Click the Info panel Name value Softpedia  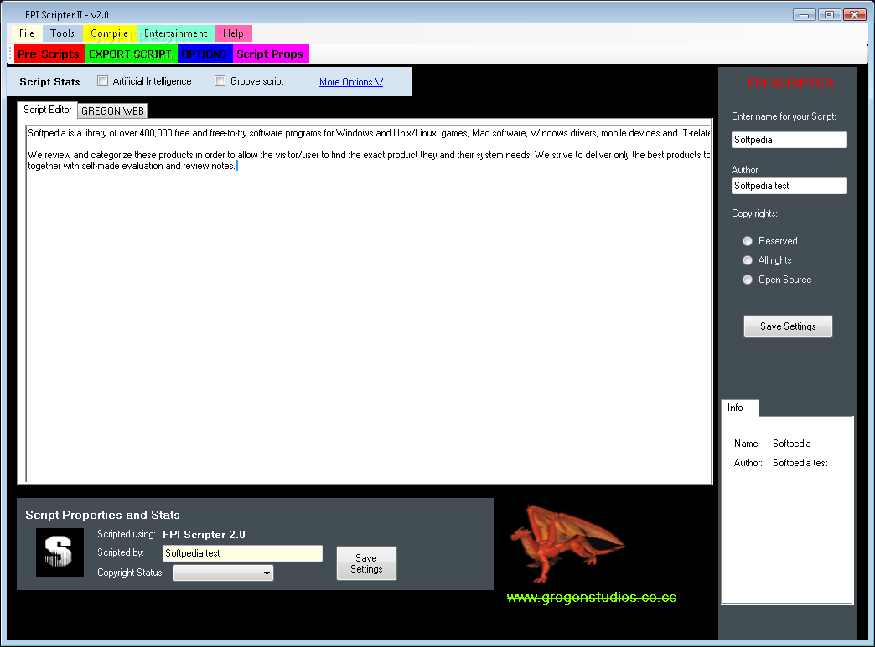tap(792, 444)
